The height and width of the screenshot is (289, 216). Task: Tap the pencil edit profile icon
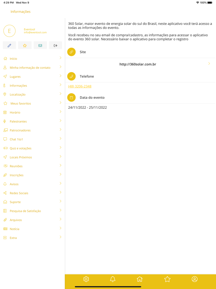click(9, 45)
